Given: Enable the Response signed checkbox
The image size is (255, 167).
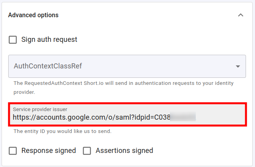Looking at the screenshot, I should [x=13, y=151].
